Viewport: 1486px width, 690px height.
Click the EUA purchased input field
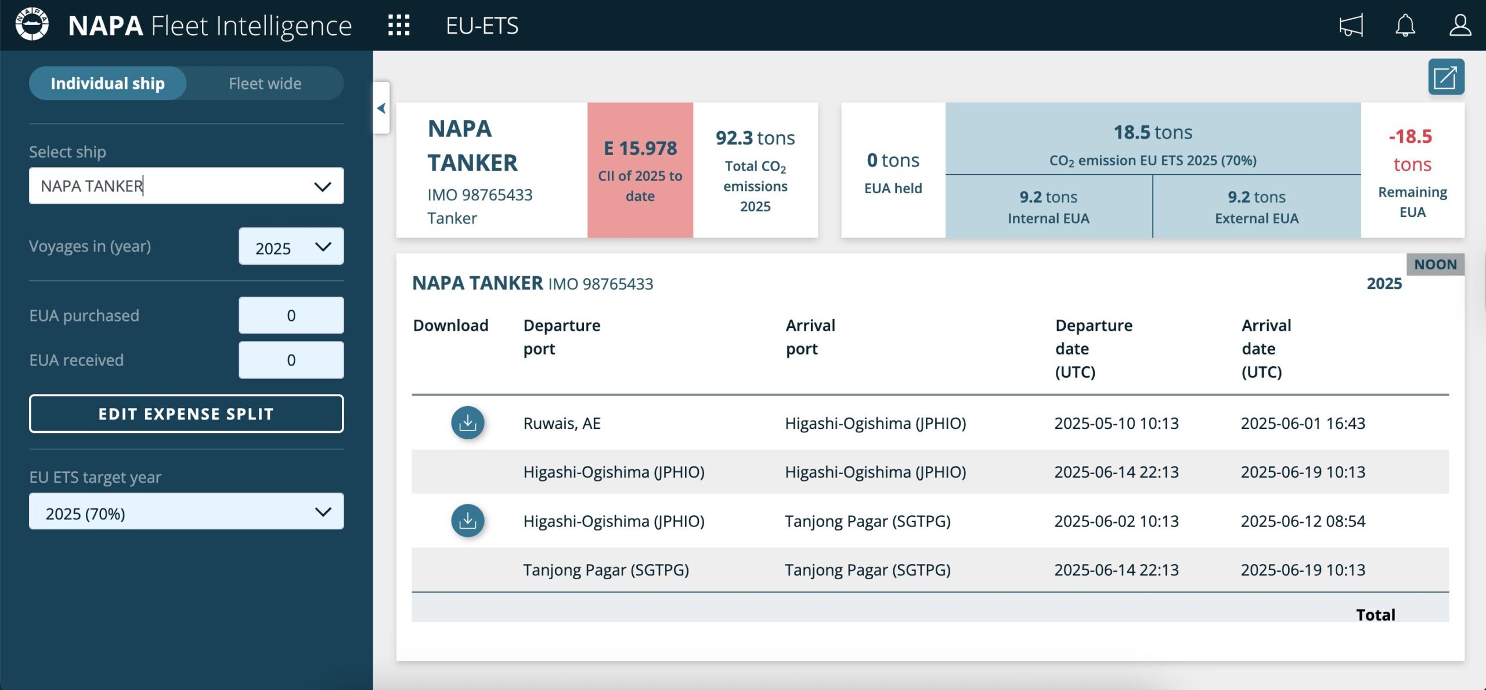click(x=291, y=315)
